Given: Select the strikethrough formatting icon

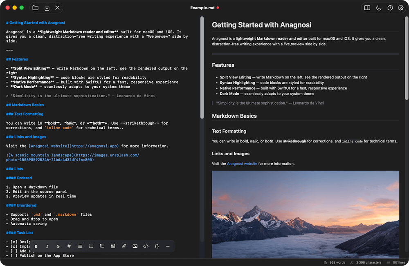Looking at the screenshot, I should (58, 246).
